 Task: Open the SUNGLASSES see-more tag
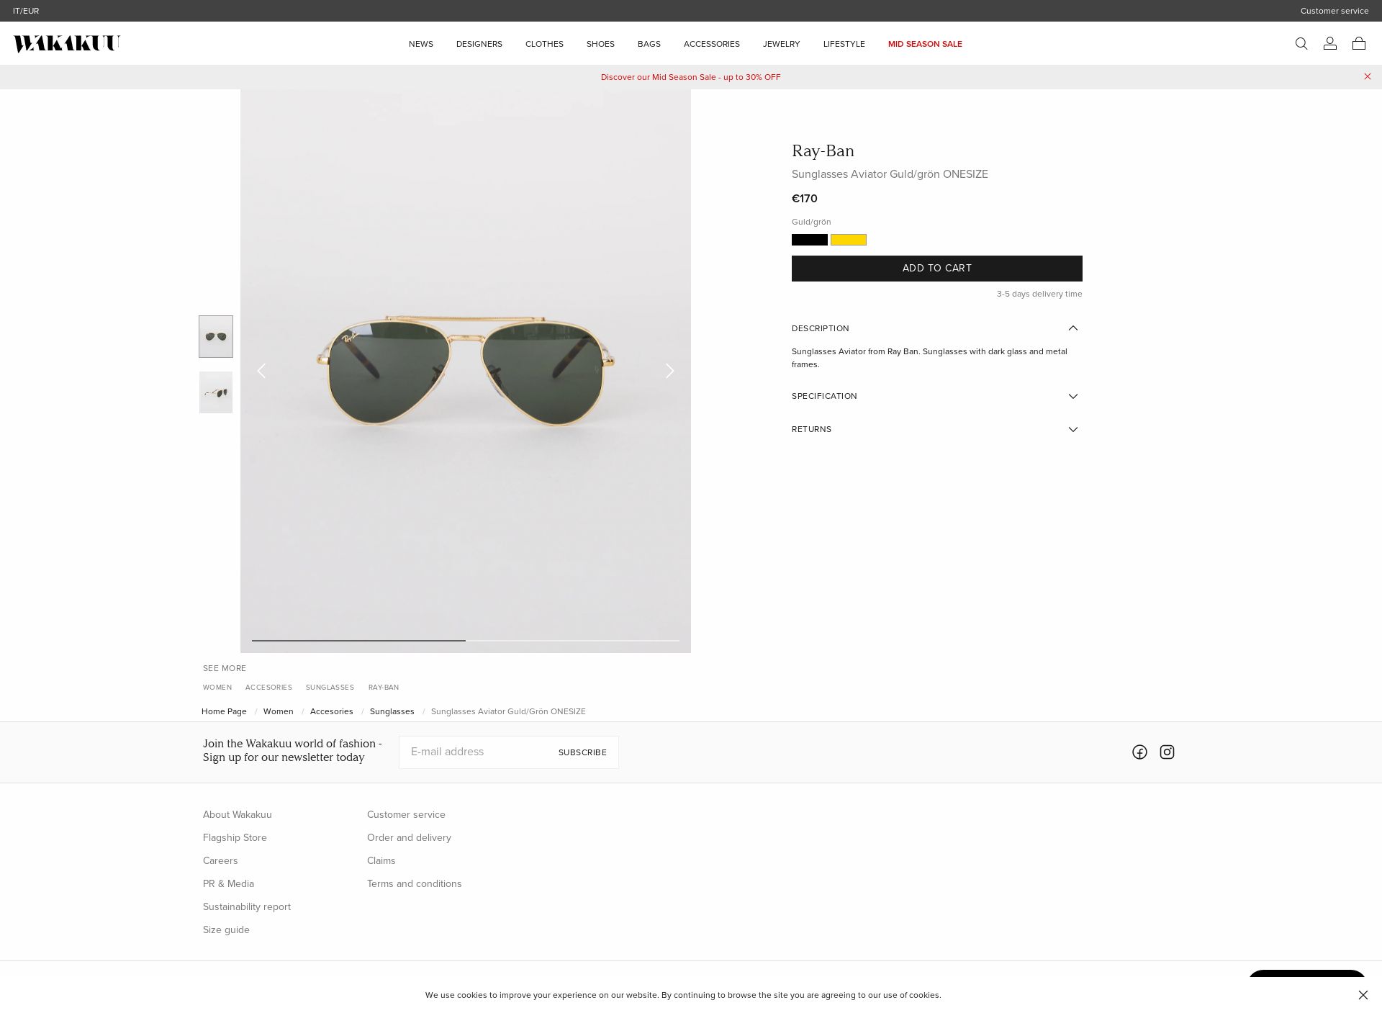[330, 688]
